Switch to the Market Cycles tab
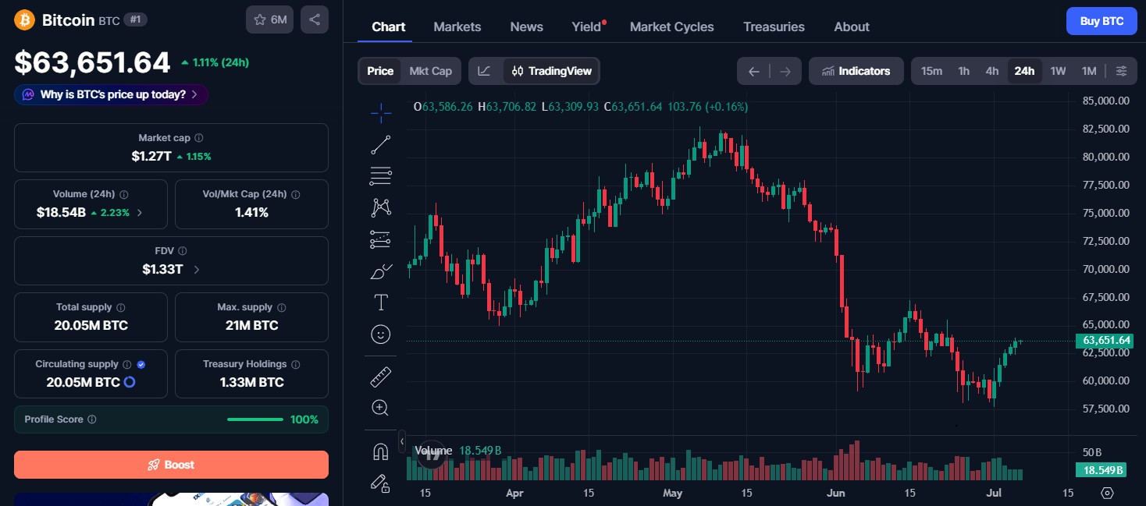This screenshot has width=1146, height=506. click(x=672, y=27)
